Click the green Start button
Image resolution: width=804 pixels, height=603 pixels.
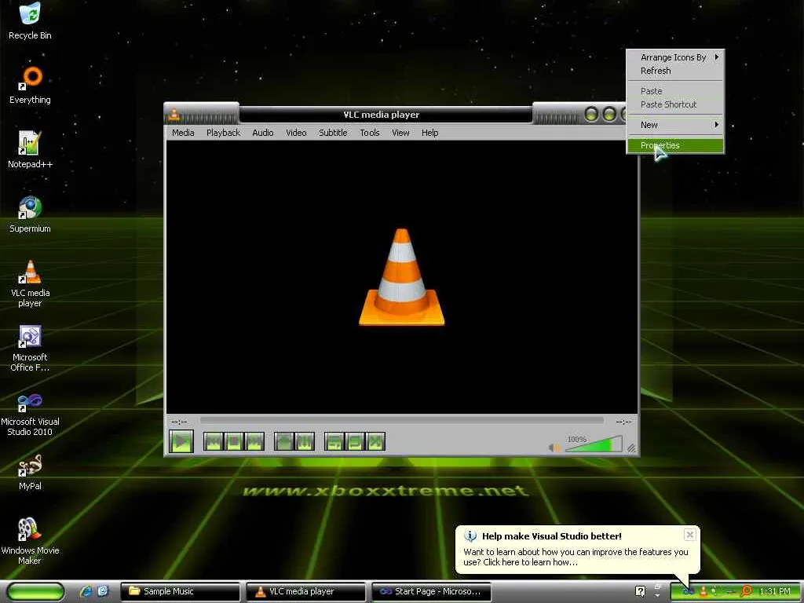(x=35, y=592)
